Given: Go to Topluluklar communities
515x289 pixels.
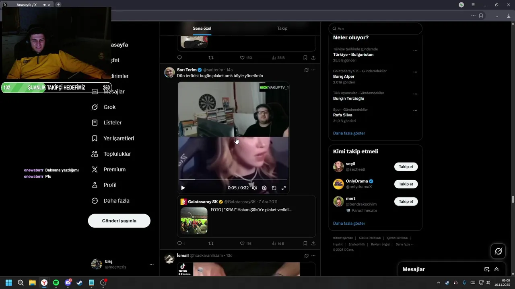Looking at the screenshot, I should click(x=111, y=154).
